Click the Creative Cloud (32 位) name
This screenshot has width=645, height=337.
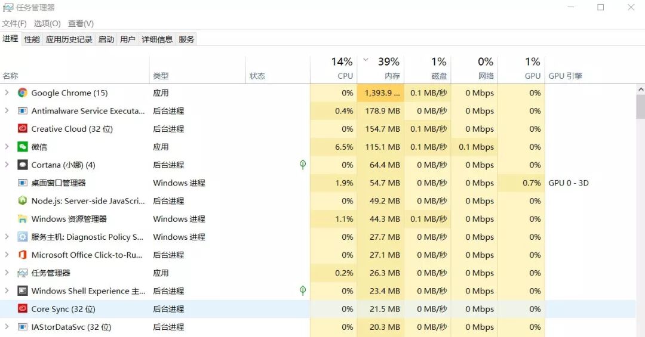tap(72, 129)
